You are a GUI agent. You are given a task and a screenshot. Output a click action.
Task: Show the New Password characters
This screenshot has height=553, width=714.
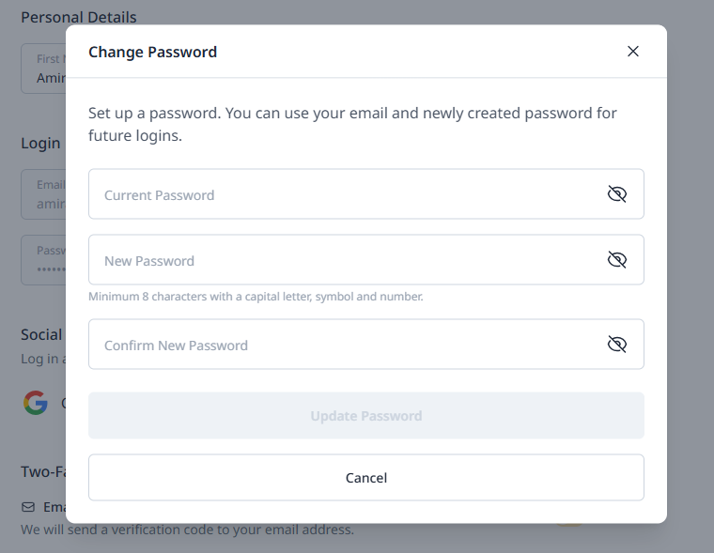click(x=616, y=260)
